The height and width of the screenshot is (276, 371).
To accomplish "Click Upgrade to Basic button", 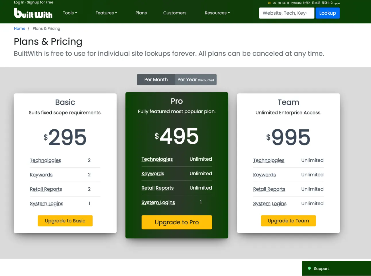I will click(x=65, y=221).
